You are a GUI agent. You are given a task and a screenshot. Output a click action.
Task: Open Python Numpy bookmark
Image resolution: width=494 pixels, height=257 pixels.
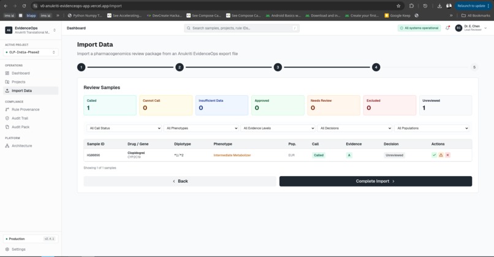(x=85, y=15)
